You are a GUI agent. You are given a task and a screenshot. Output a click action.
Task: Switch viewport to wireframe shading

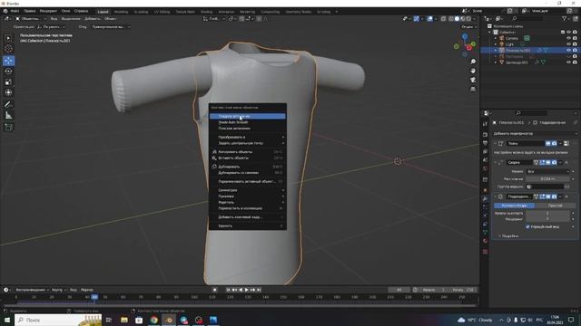pos(450,18)
